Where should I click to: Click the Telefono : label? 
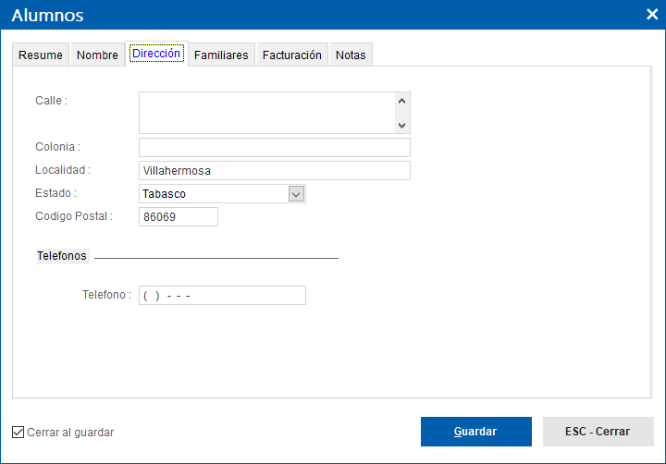point(106,295)
